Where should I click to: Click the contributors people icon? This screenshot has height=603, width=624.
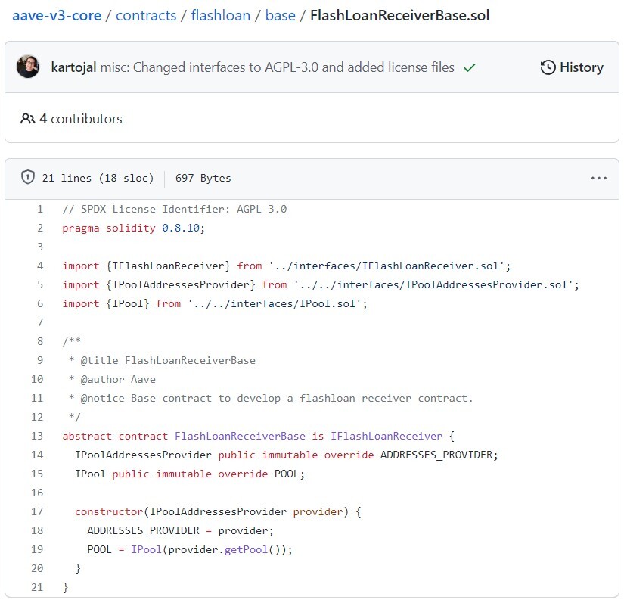click(28, 119)
